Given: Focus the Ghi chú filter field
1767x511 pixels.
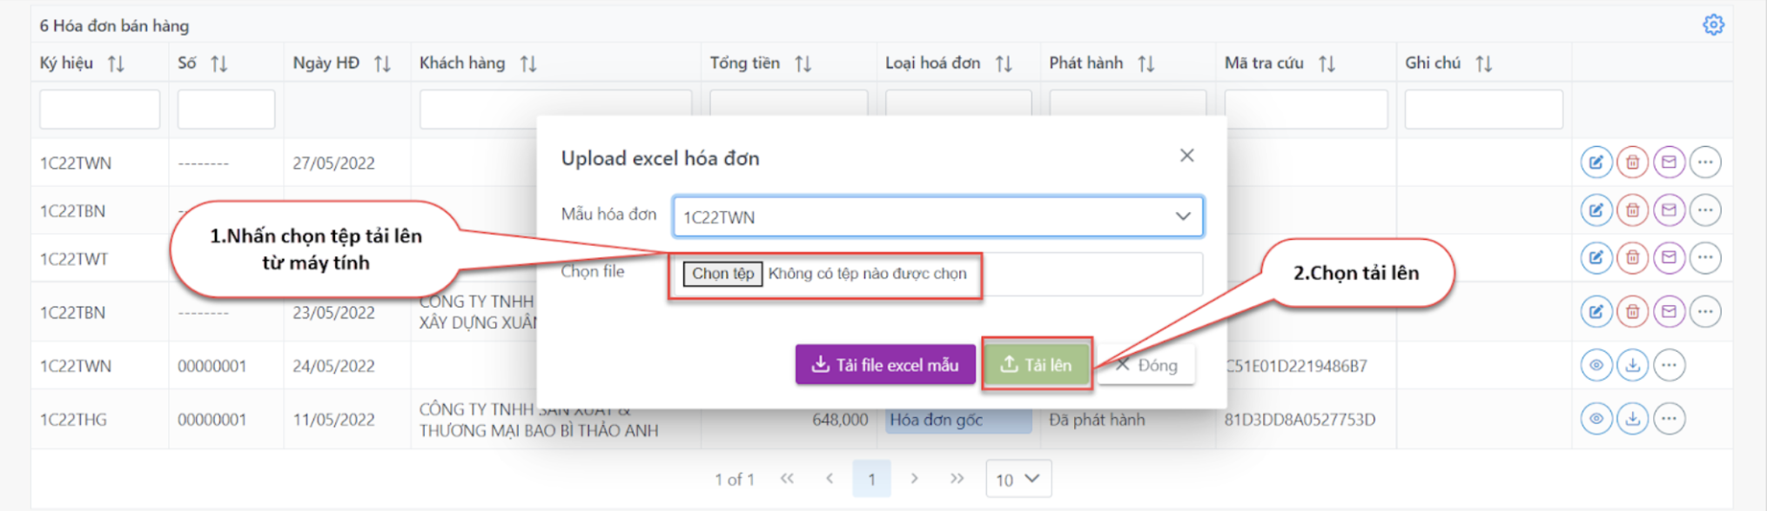Looking at the screenshot, I should (x=1483, y=109).
